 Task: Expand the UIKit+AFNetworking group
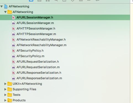[x=5, y=84]
